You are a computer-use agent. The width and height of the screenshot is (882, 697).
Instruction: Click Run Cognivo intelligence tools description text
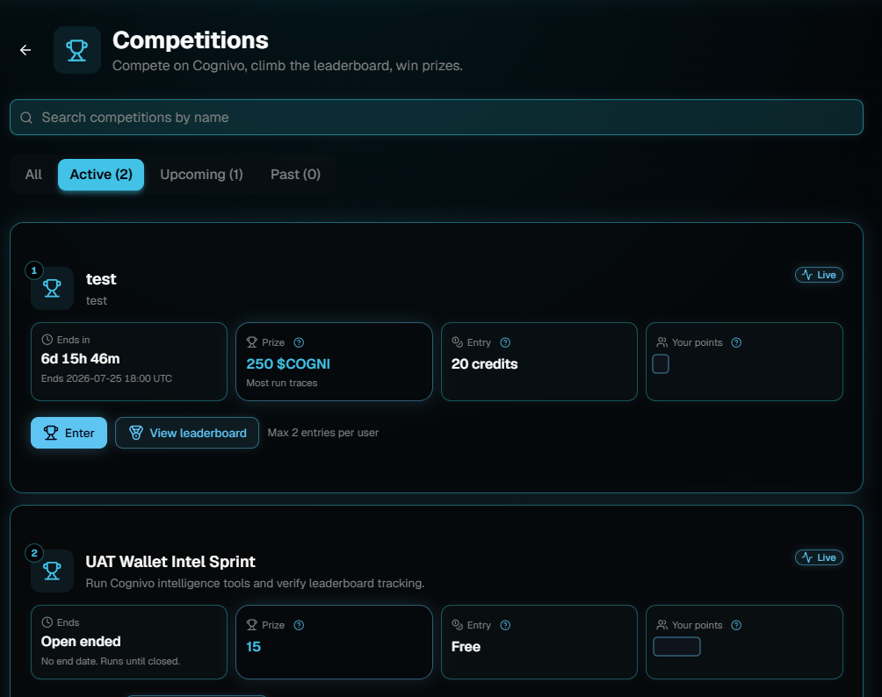click(x=255, y=584)
